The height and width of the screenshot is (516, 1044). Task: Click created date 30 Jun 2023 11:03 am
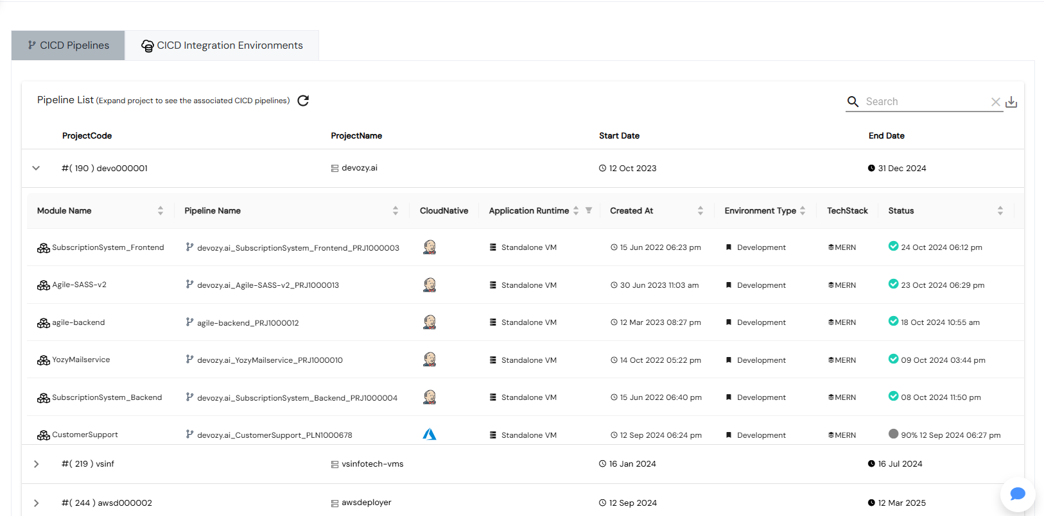tap(659, 285)
